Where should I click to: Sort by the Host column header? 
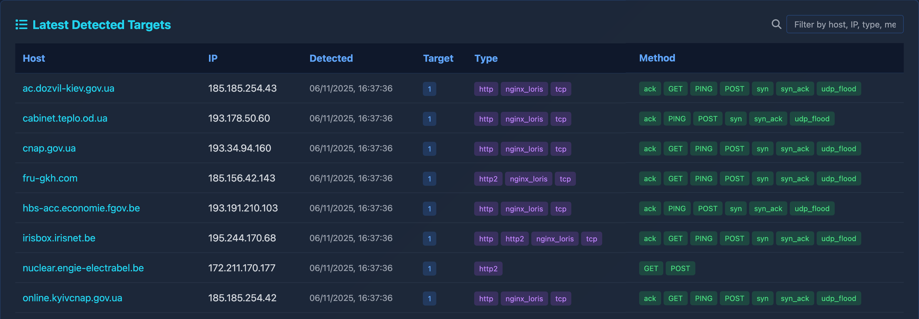[34, 58]
